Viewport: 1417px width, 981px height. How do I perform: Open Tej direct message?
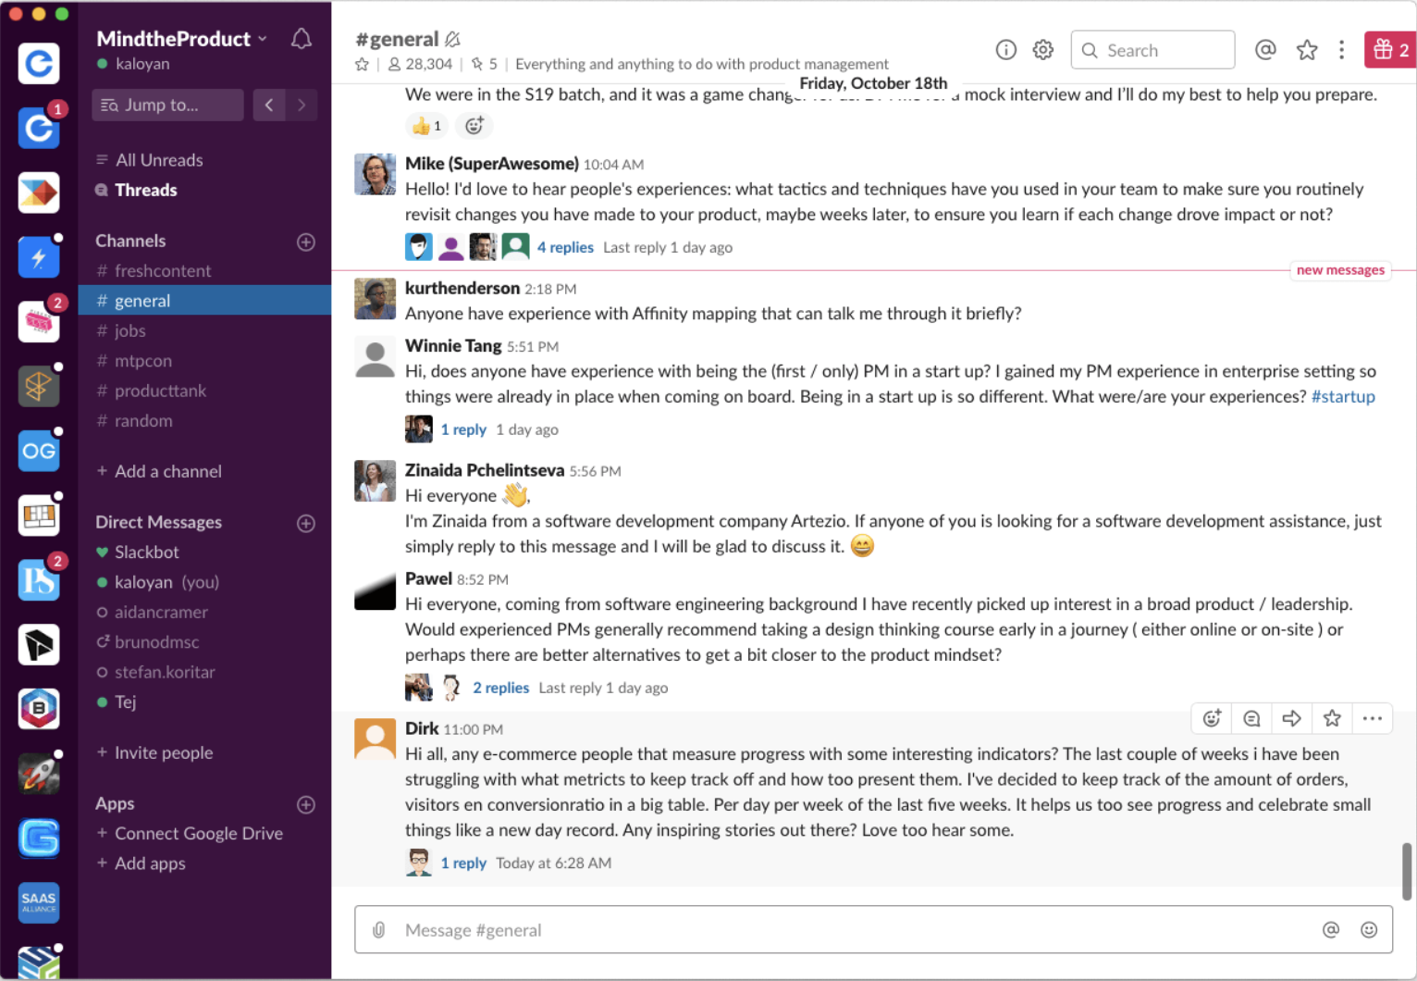[x=204, y=702]
